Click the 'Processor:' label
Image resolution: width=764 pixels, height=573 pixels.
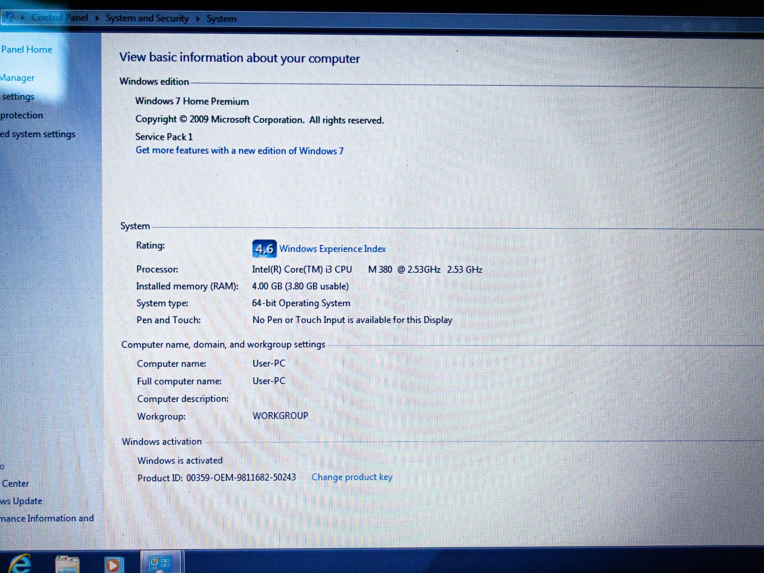coord(157,269)
